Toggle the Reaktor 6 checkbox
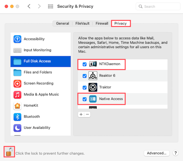 click(85, 76)
